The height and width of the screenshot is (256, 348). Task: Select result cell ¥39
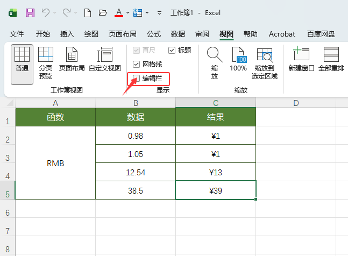click(x=216, y=190)
